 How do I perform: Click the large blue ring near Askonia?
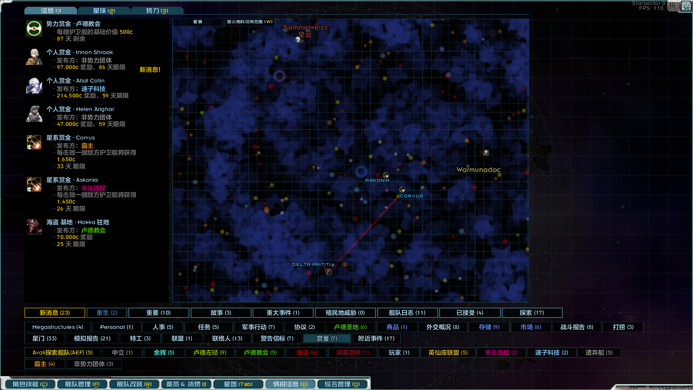pyautogui.click(x=361, y=171)
